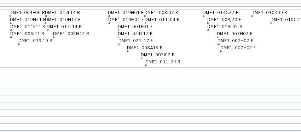Screen dimensions: 301x132
Task: Click arrow marker under lowest DME1-011L04.R
Action: 146,65
